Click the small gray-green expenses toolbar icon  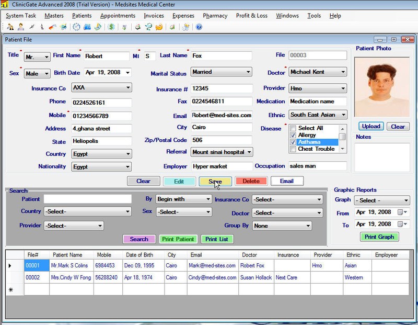[x=124, y=27]
